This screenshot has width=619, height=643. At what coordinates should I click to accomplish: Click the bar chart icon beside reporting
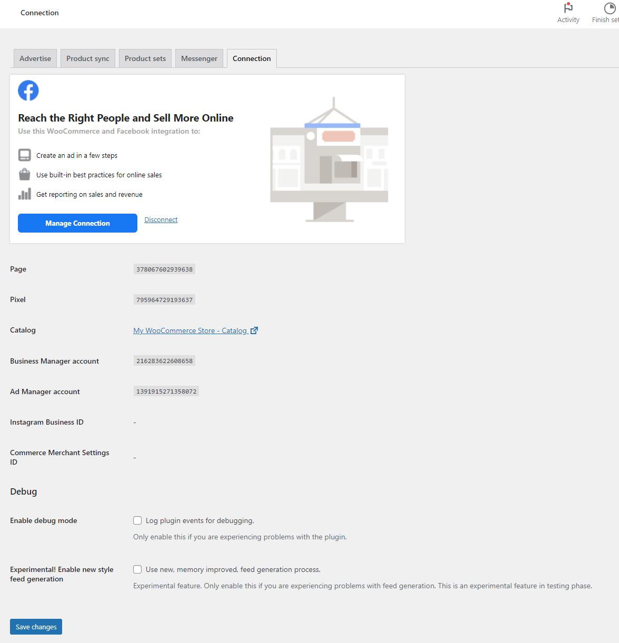point(25,194)
